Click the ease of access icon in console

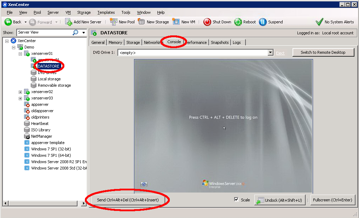144,184
